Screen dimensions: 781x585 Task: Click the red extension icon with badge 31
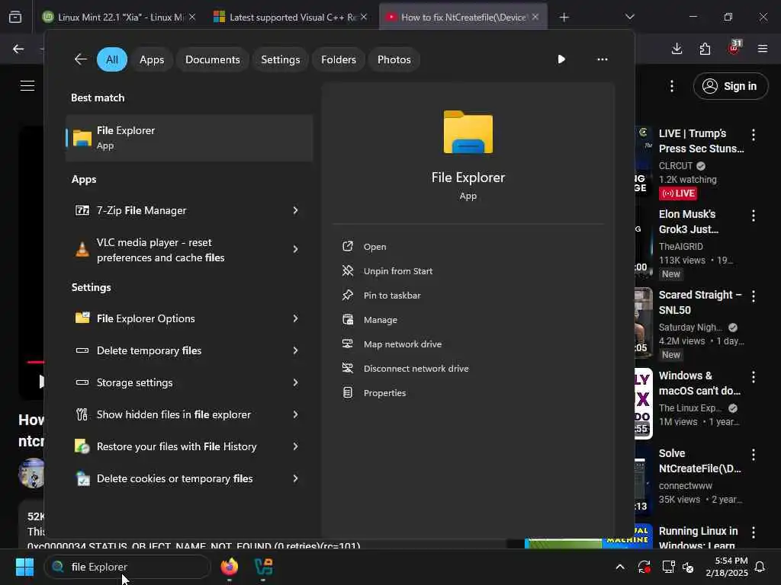click(734, 48)
